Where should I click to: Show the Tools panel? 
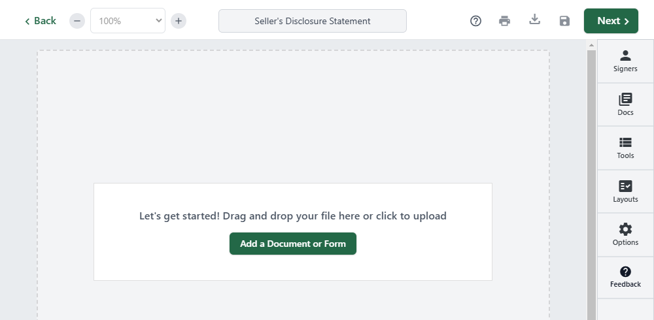click(625, 148)
